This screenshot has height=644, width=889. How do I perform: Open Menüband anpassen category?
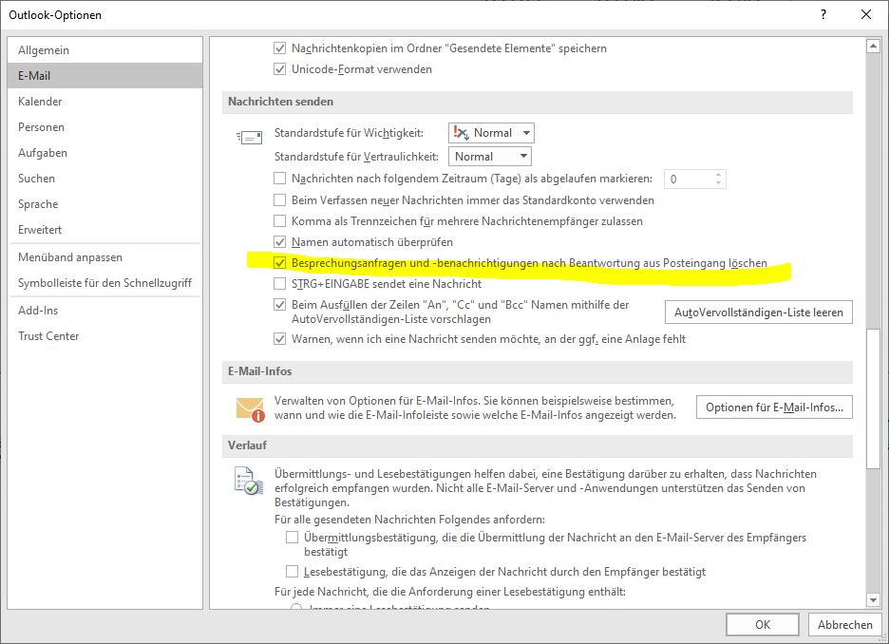tap(104, 257)
